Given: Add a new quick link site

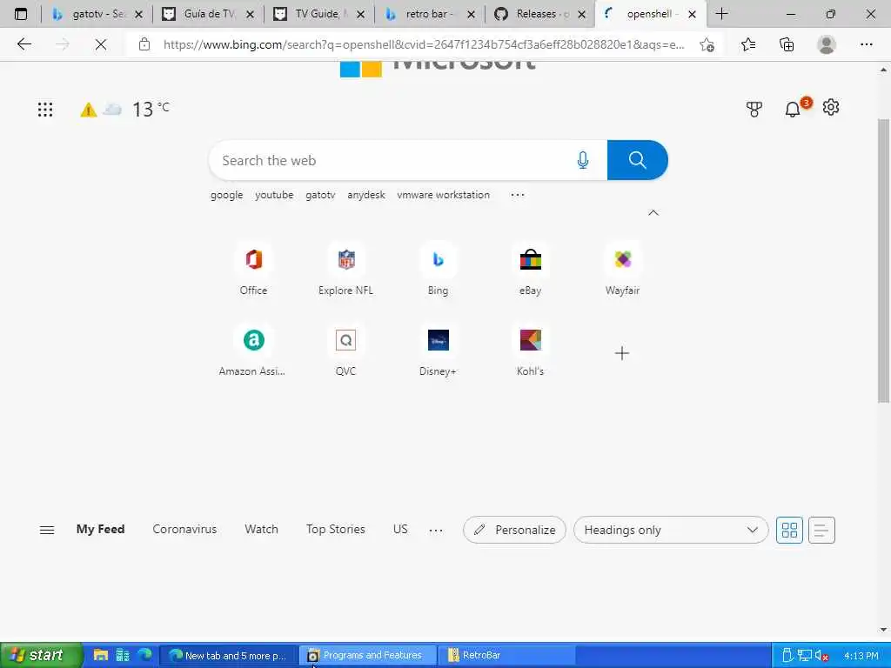Looking at the screenshot, I should point(621,353).
